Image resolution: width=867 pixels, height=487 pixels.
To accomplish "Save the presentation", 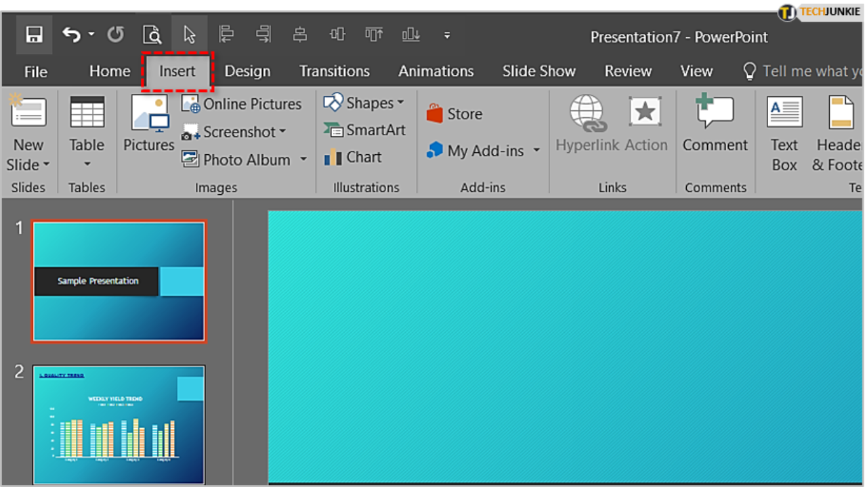I will 33,34.
